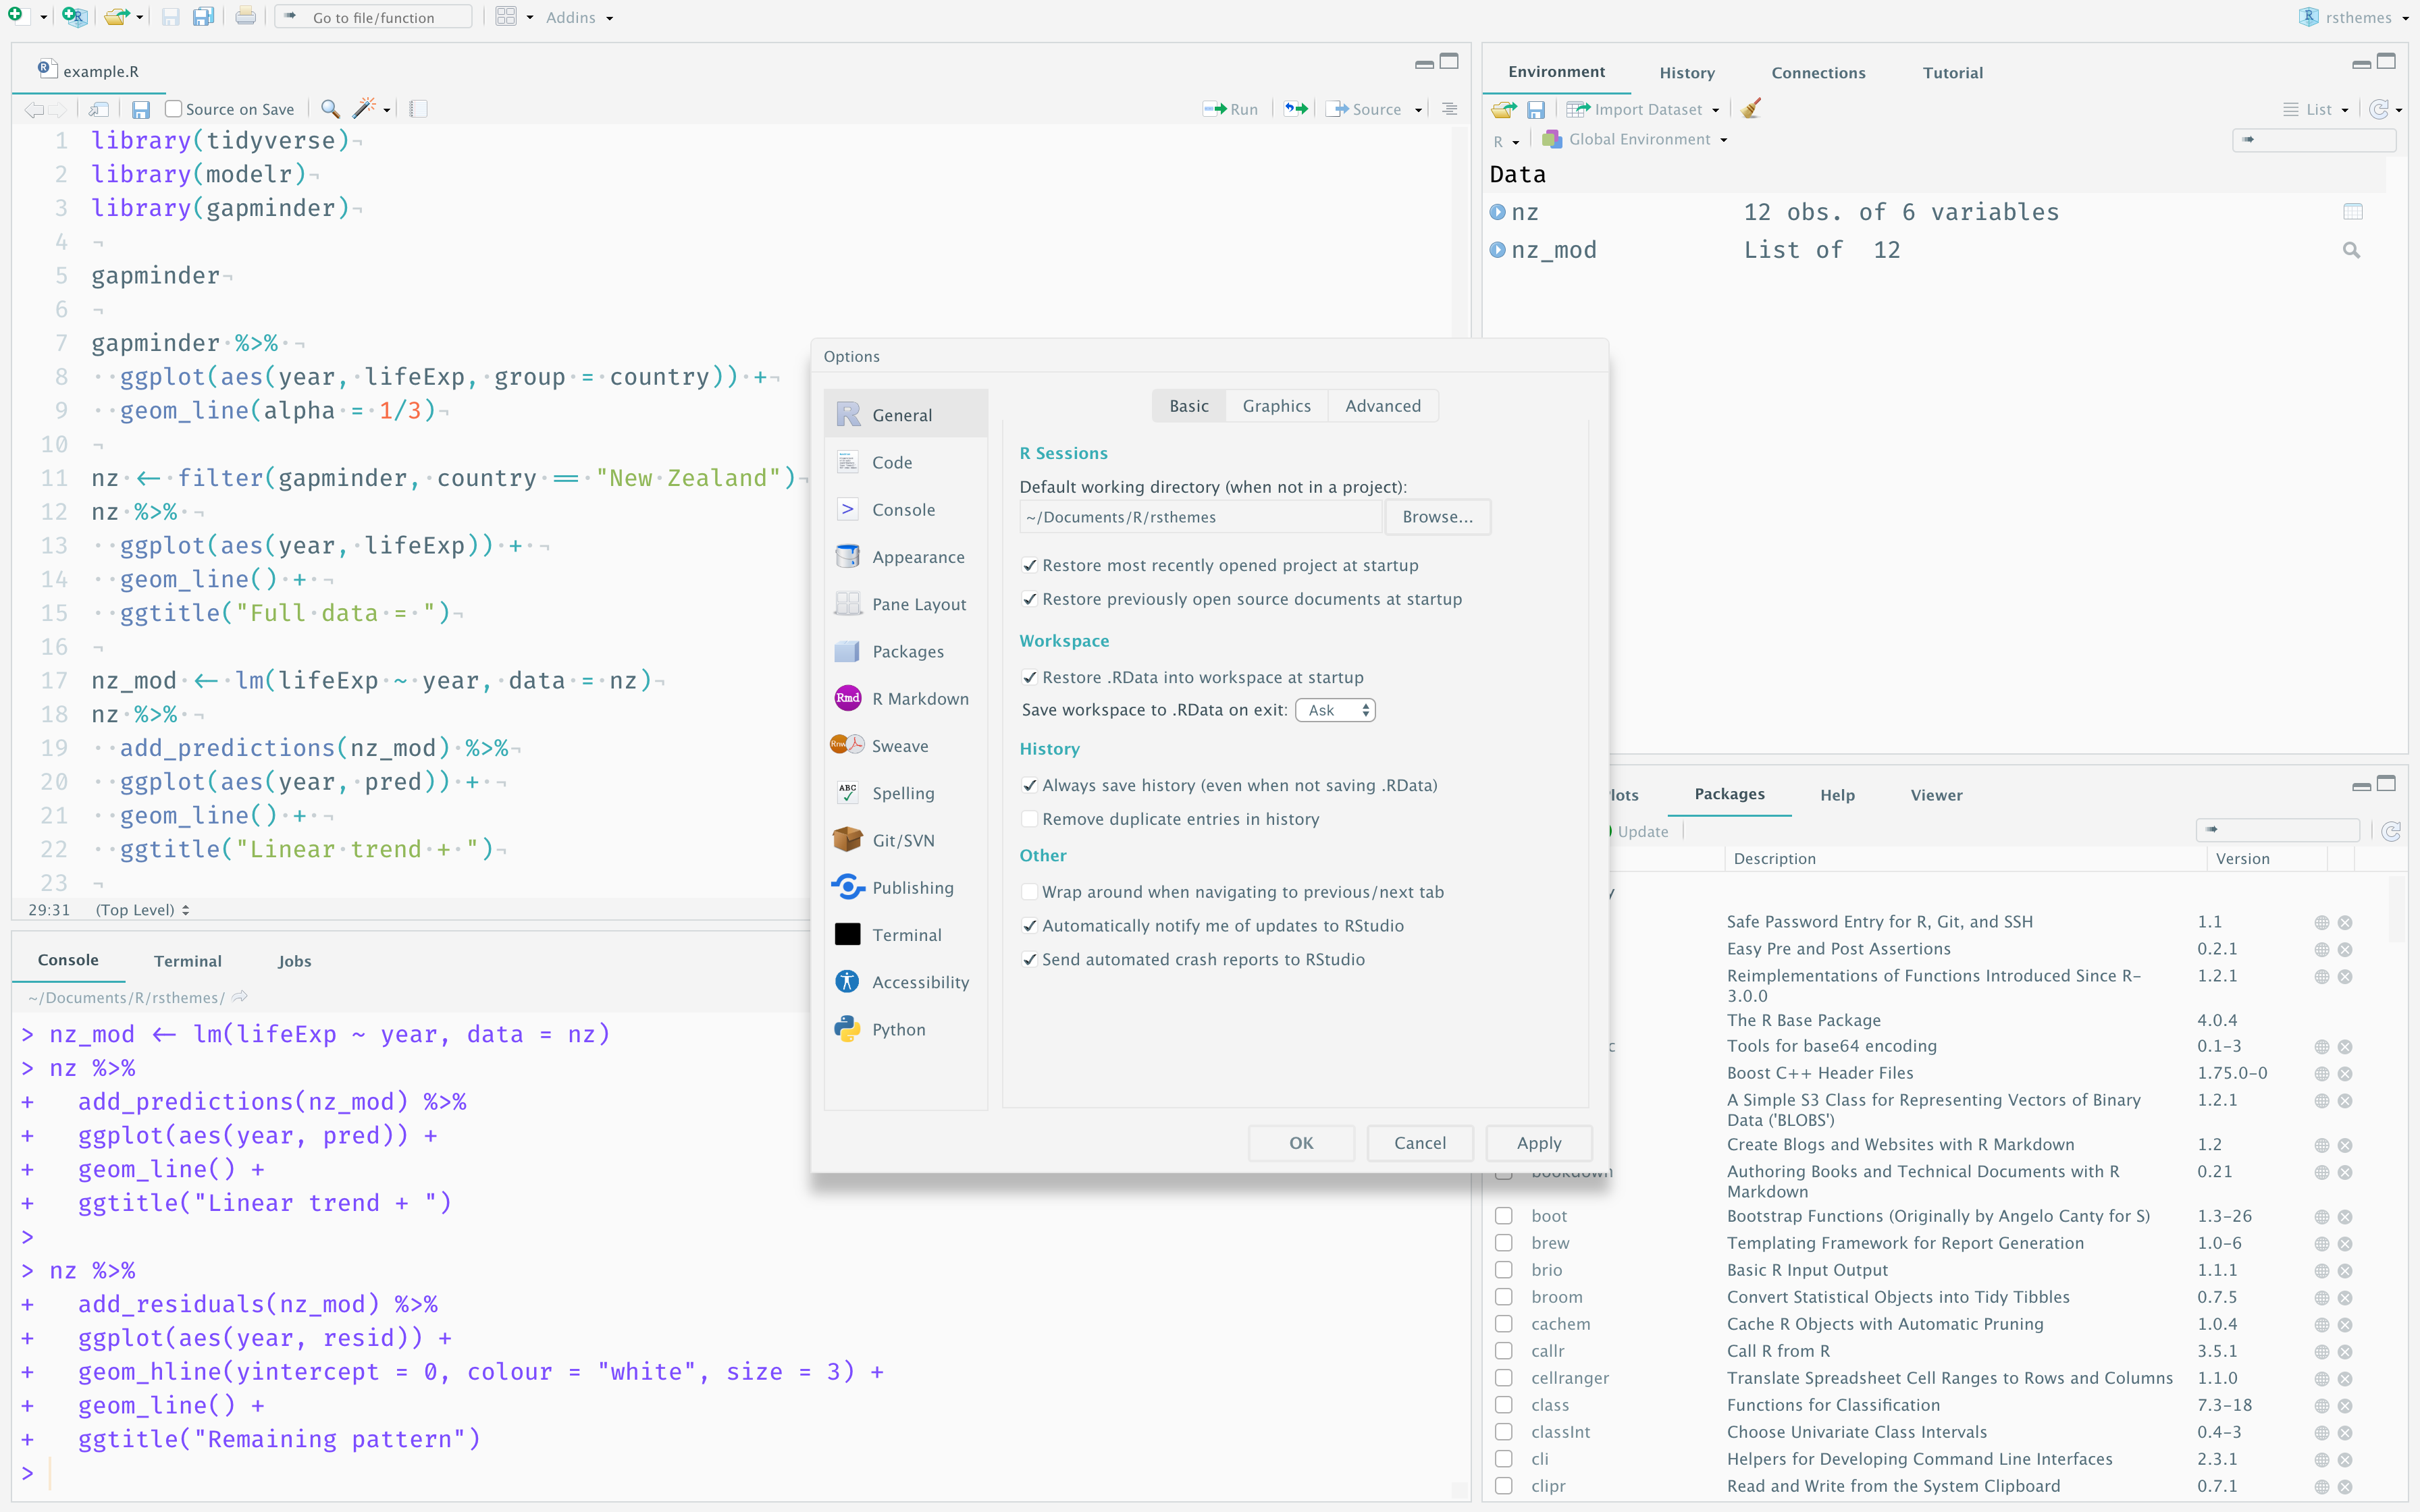Enable Remove duplicate entries in history

tap(1029, 819)
